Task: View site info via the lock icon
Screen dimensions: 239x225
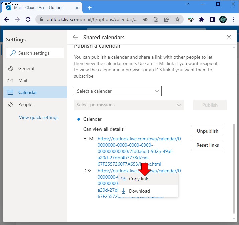Action: click(x=41, y=19)
